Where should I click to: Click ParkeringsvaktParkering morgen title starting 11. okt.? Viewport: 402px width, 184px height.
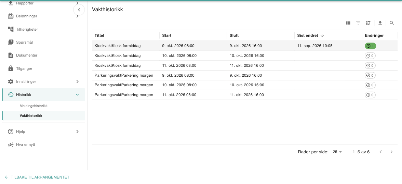(x=124, y=95)
